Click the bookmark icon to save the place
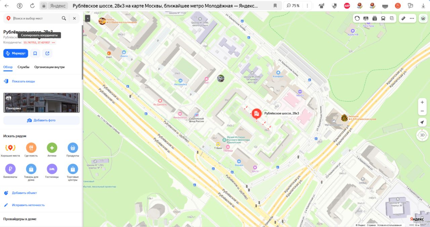430x227 pixels. [35, 53]
